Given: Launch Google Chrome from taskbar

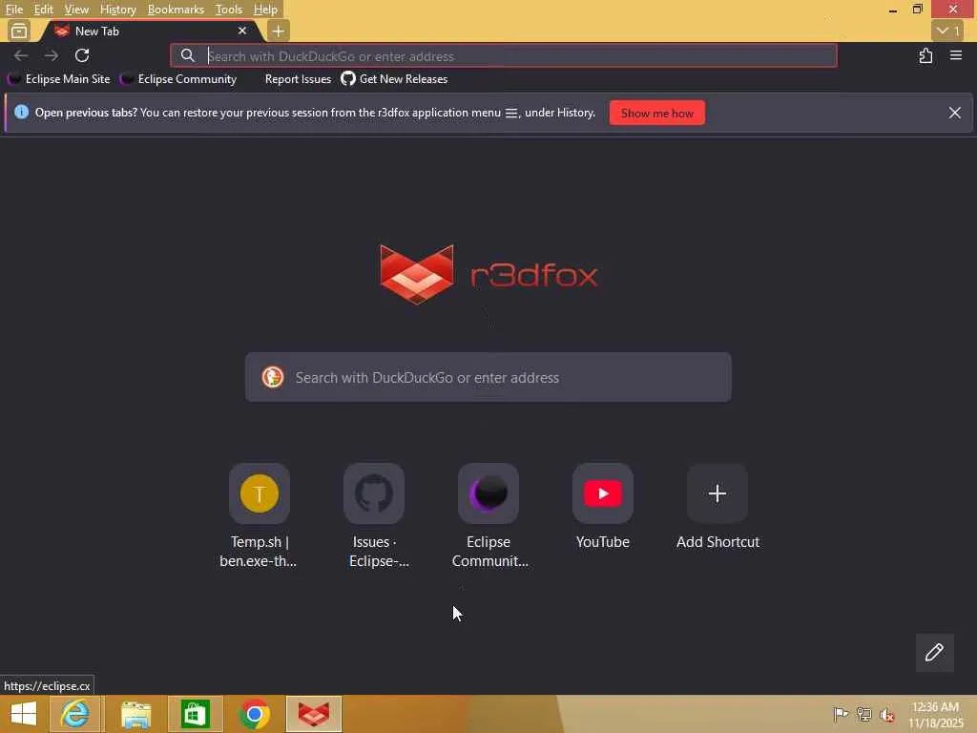Looking at the screenshot, I should 254,714.
